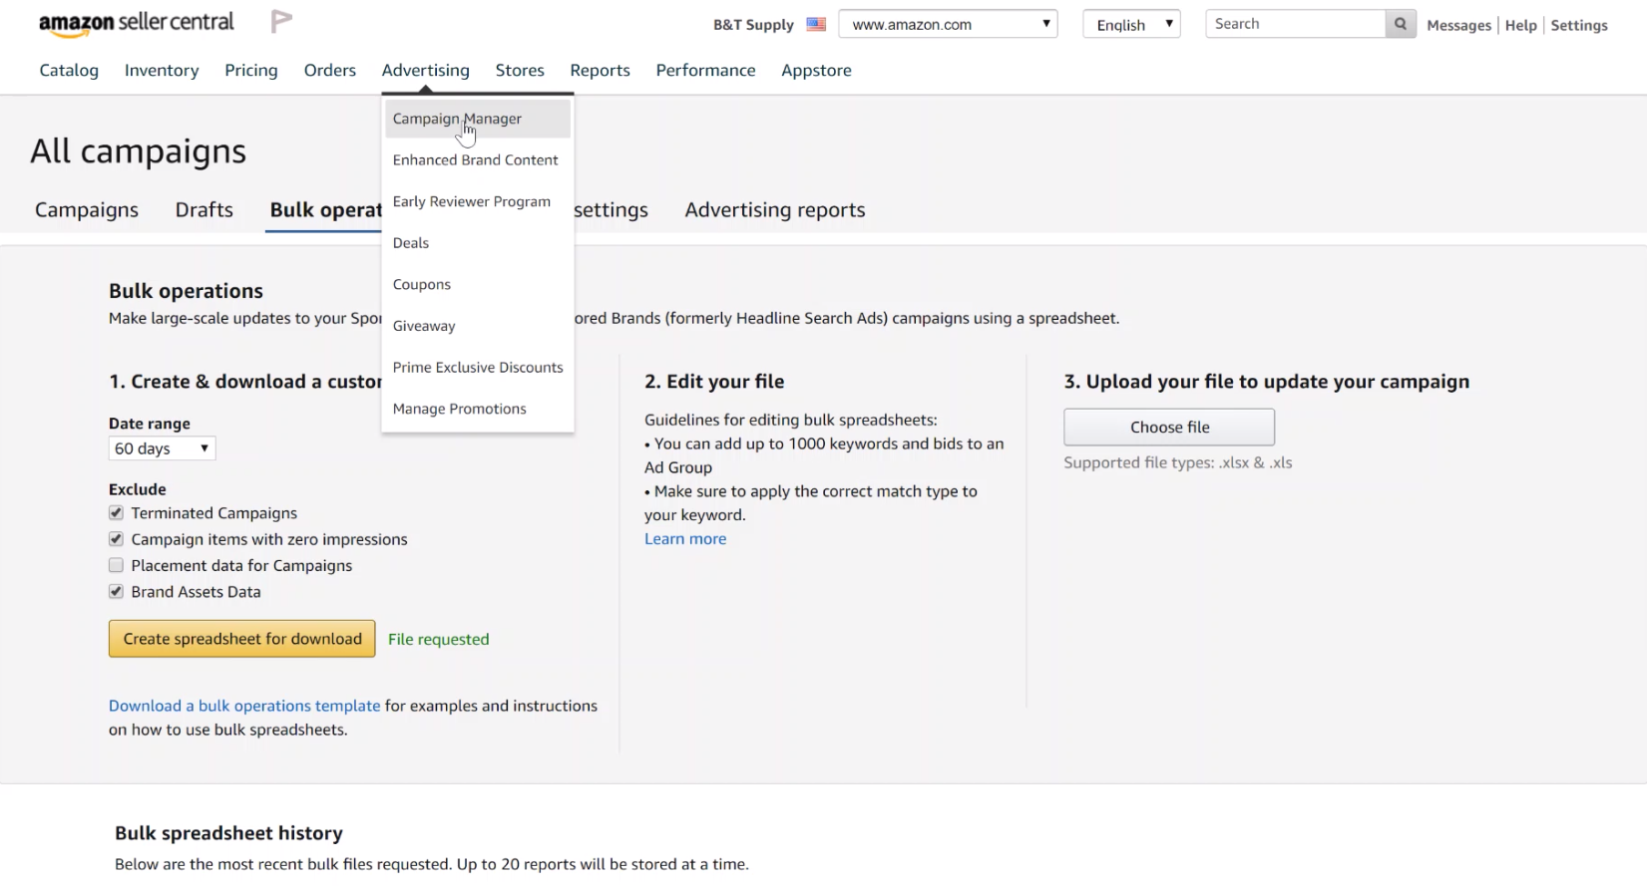Select Enhanced Brand Content menu item

(x=478, y=159)
